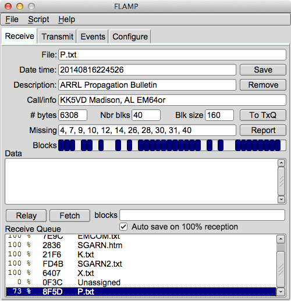
Task: Toggle Auto save on 100% reception
Action: point(123,227)
